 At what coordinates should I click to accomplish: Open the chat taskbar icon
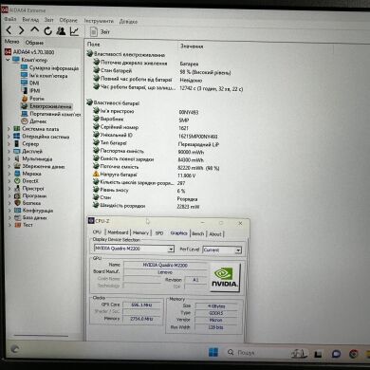(336, 354)
